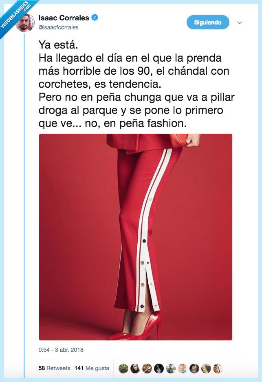
Task: Open the first liker's avatar
Action: pos(123,369)
